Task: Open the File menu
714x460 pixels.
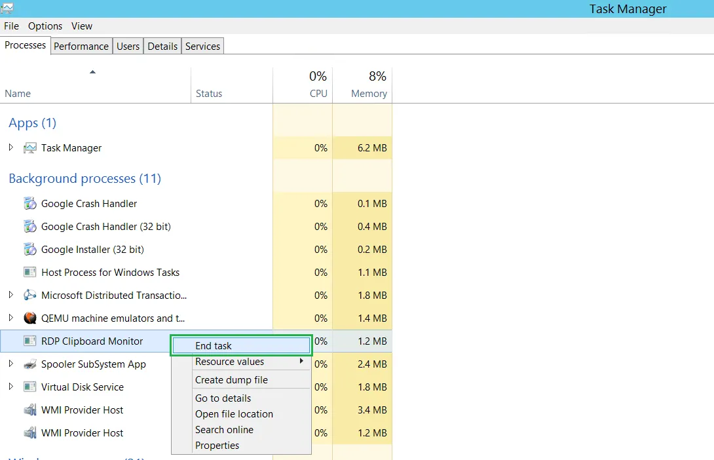Action: tap(11, 26)
